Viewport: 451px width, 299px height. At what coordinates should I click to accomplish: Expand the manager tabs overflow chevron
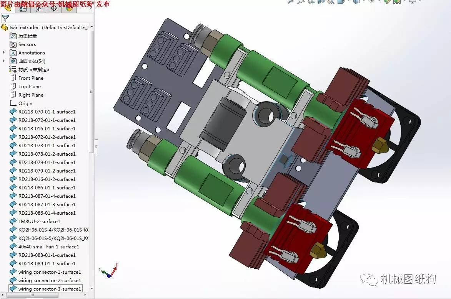point(90,8)
